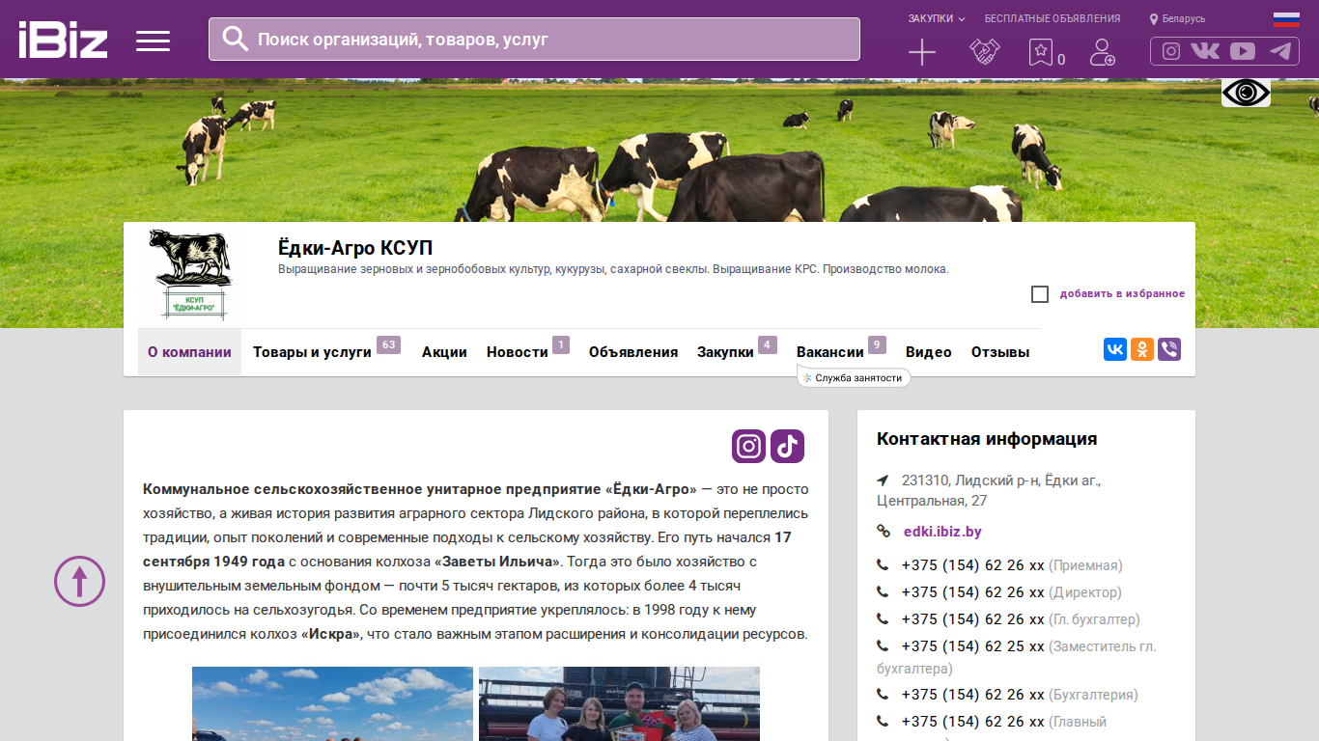The width and height of the screenshot is (1319, 741).
Task: Open the 'Отзывы' tab
Action: pos(1000,352)
